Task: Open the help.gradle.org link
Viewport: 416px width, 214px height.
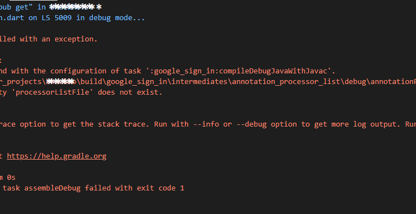Action: click(57, 156)
